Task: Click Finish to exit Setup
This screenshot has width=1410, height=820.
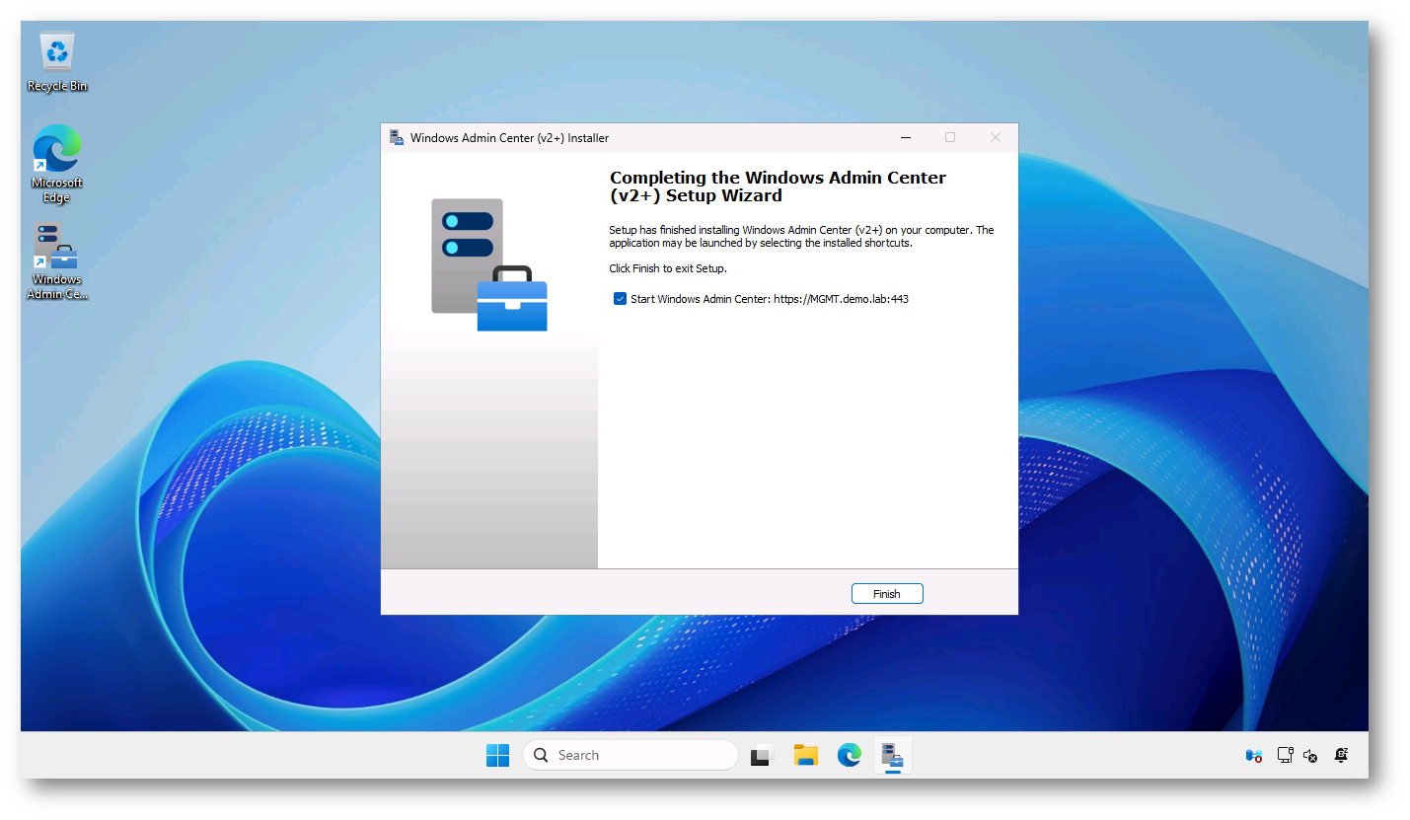Action: (886, 593)
